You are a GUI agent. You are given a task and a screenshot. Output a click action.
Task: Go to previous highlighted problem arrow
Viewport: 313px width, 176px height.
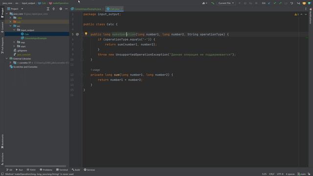(x=301, y=14)
